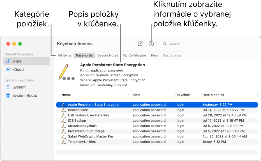Click the compose new keychain item icon
The image size is (261, 161).
click(140, 44)
